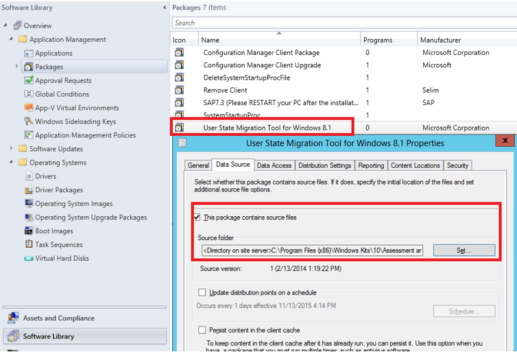Select the Packages icon in the tree
The height and width of the screenshot is (352, 517).
(29, 67)
